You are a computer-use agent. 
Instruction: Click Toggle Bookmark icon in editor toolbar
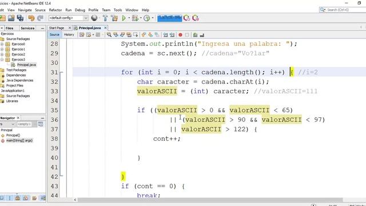pos(157,35)
